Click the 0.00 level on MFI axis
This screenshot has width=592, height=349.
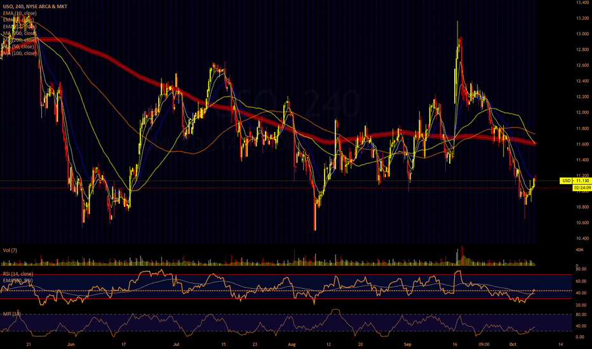579,337
